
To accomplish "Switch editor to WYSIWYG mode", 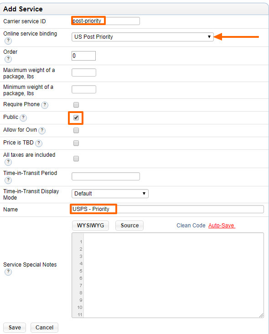I will [90, 226].
